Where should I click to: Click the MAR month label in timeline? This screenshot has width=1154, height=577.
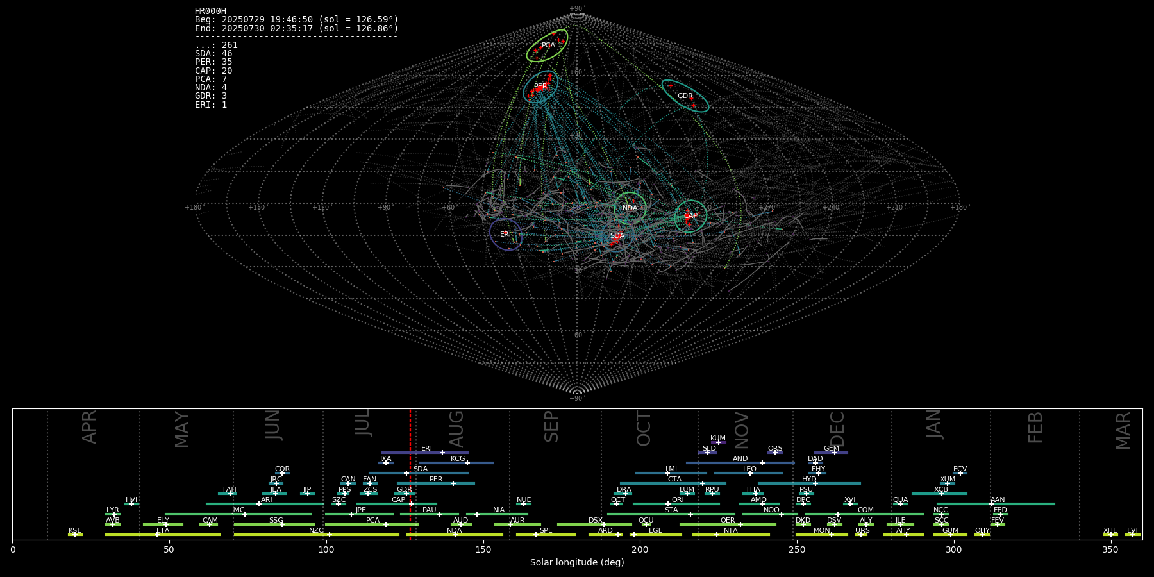[x=1123, y=431]
